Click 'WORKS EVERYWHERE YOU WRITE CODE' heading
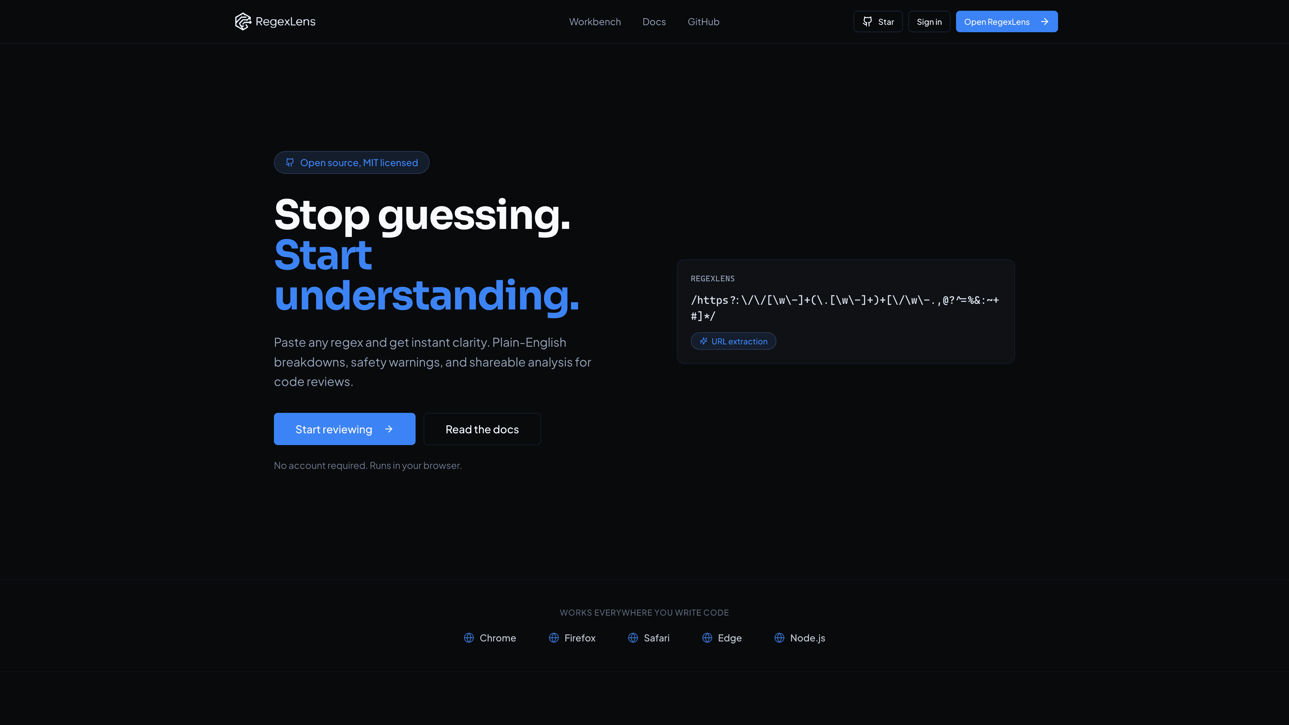Viewport: 1289px width, 725px height. [x=644, y=613]
